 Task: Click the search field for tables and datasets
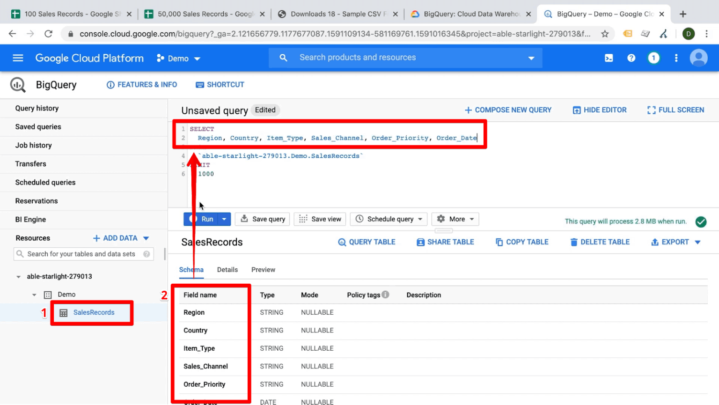click(83, 254)
